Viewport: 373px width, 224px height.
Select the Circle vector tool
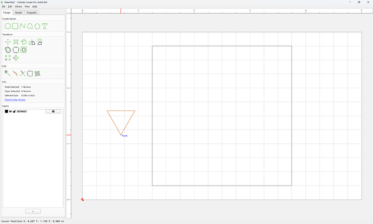[x=8, y=26]
